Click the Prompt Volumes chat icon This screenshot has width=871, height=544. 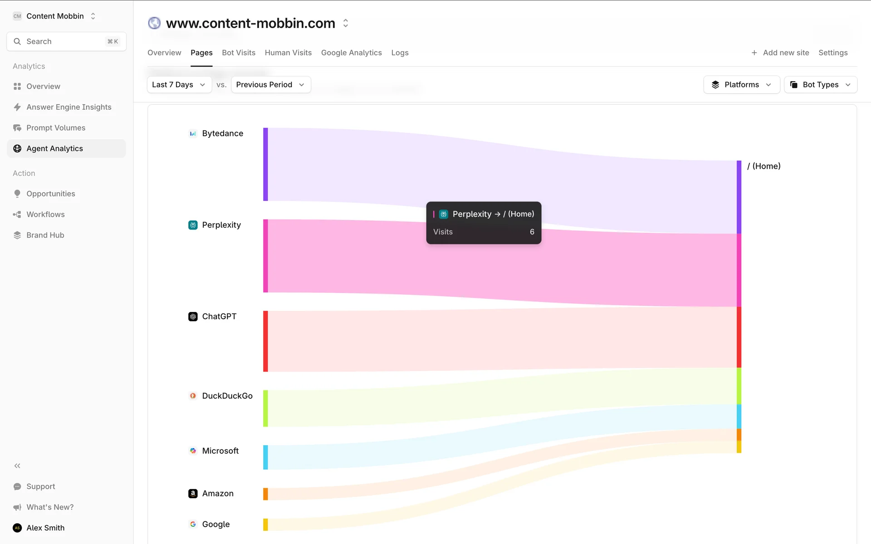(17, 128)
